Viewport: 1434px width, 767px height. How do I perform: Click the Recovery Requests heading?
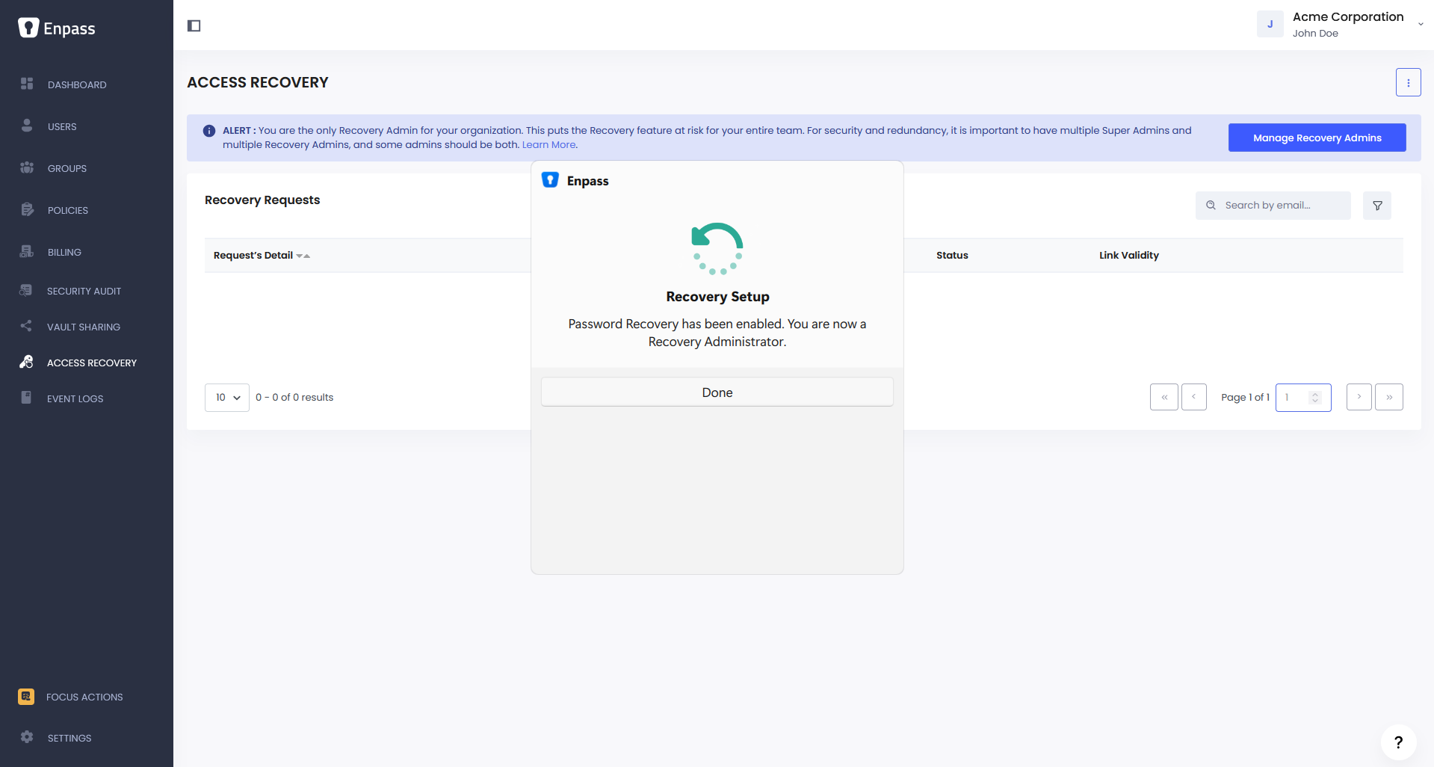(x=262, y=200)
